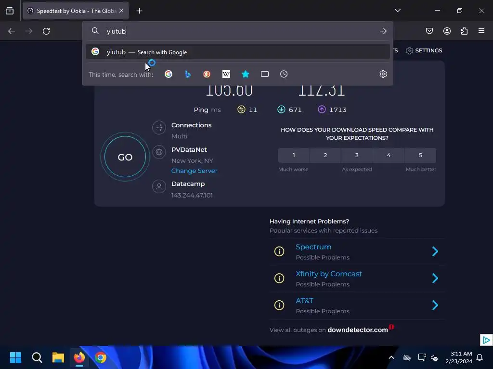The image size is (493, 369).
Task: Click the go arrow in address bar
Action: [383, 31]
